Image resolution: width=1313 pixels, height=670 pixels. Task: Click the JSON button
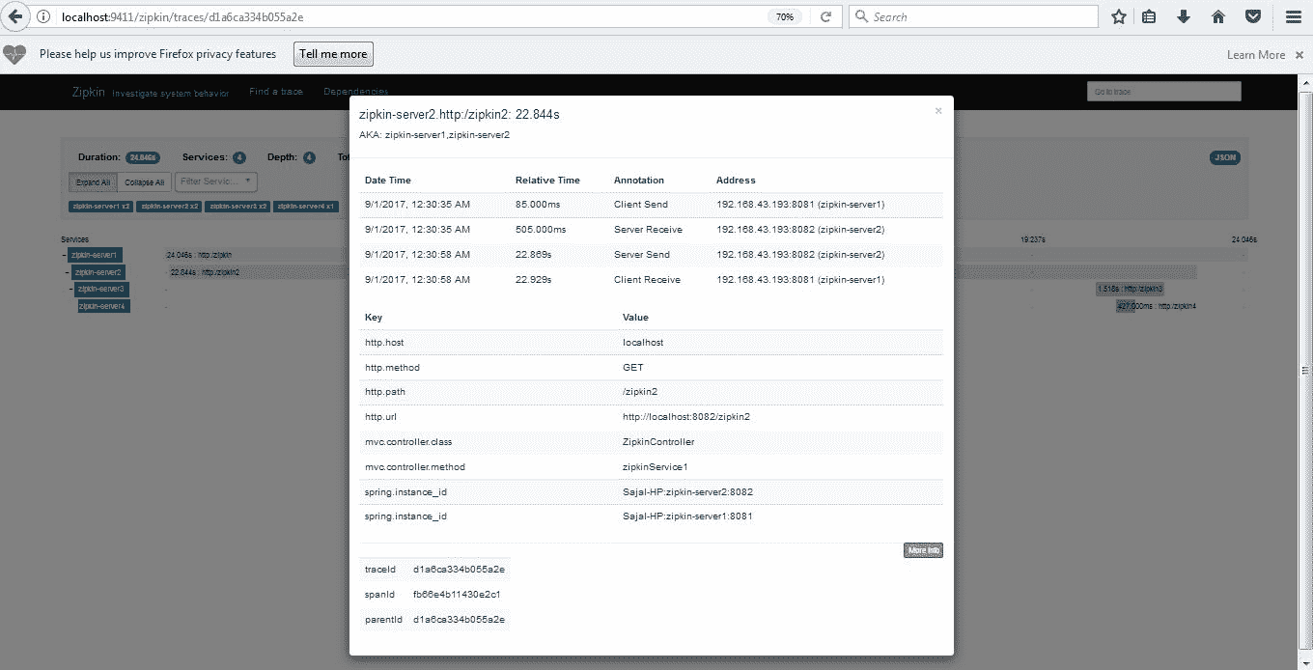tap(1224, 157)
